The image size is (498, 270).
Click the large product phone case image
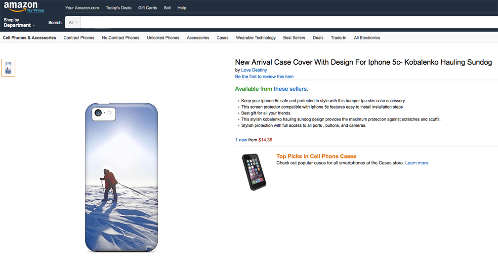[122, 178]
